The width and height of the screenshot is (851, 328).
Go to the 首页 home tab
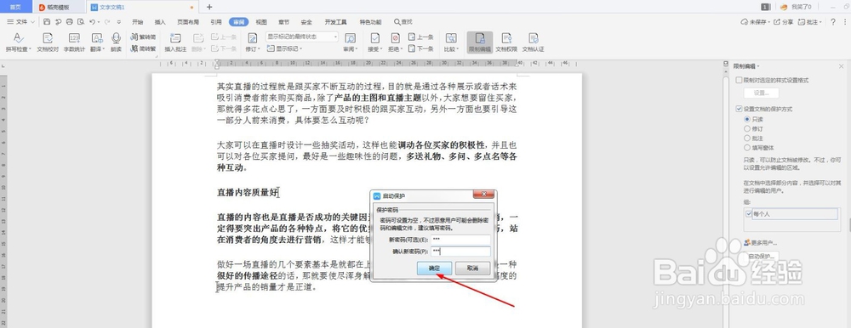click(x=15, y=7)
